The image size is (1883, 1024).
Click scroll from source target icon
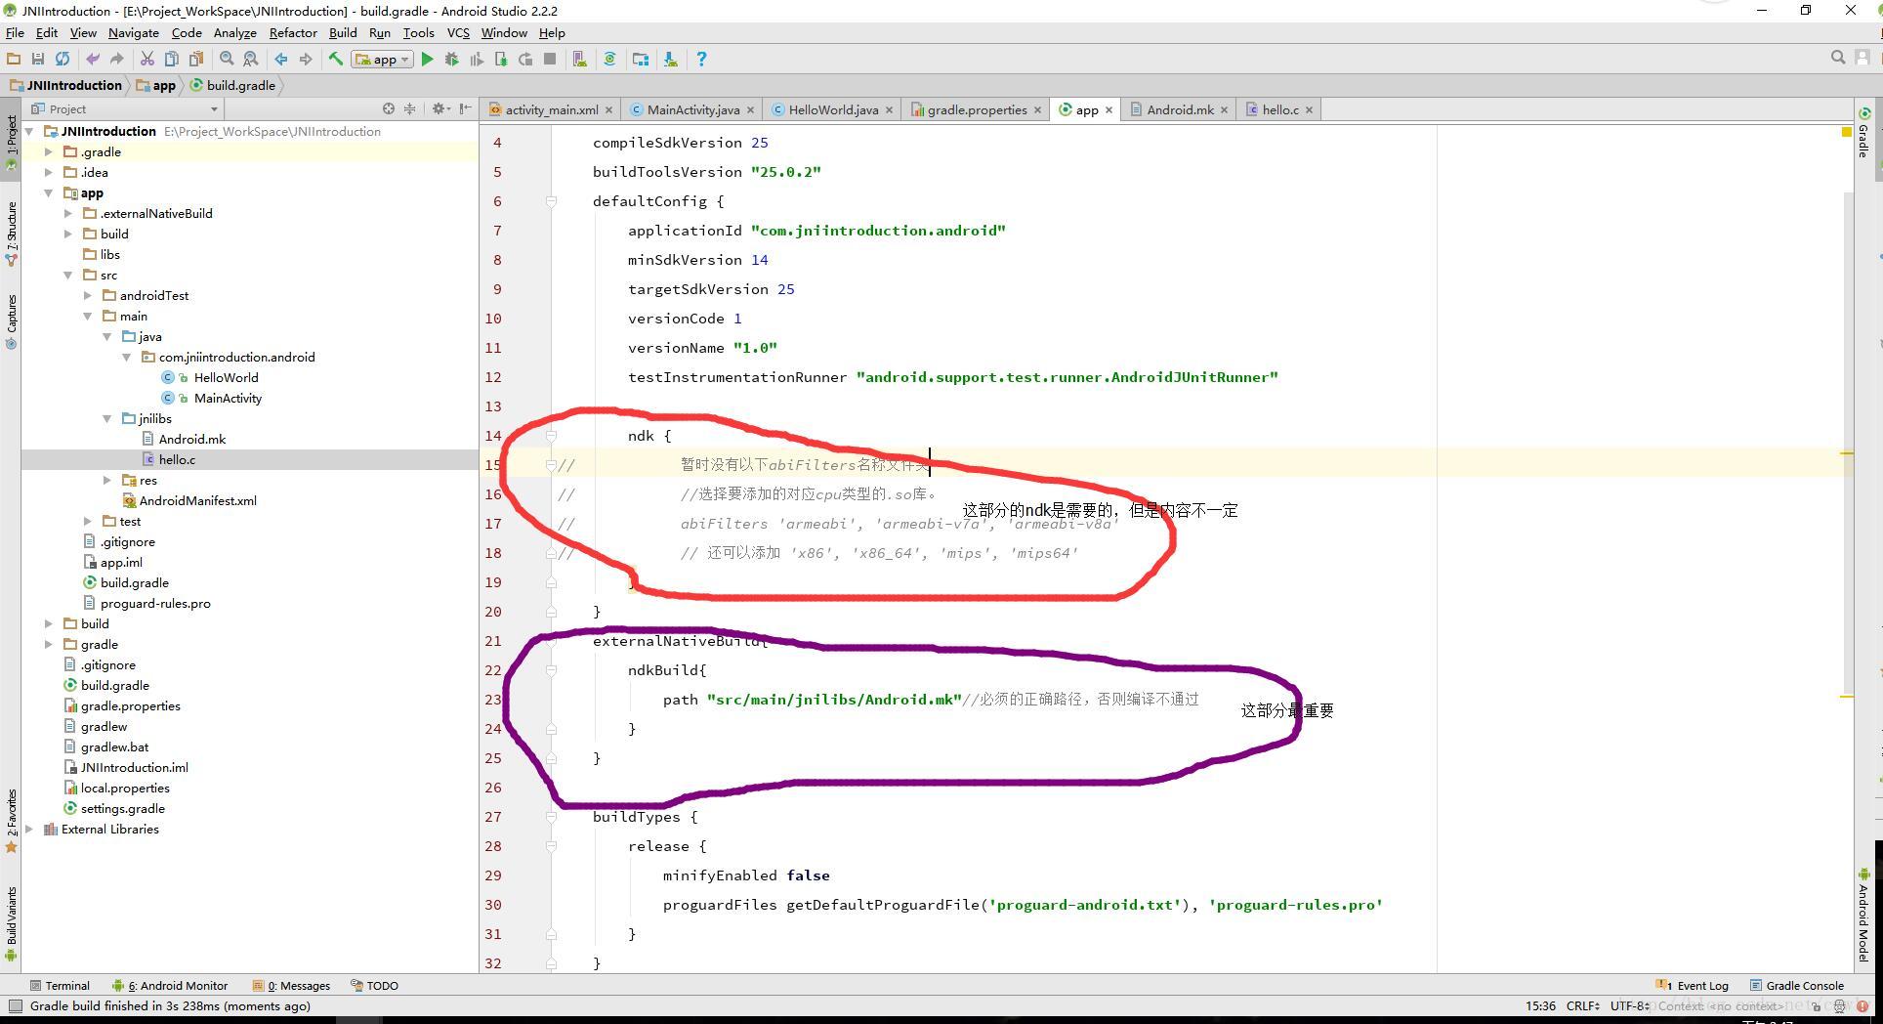[389, 108]
